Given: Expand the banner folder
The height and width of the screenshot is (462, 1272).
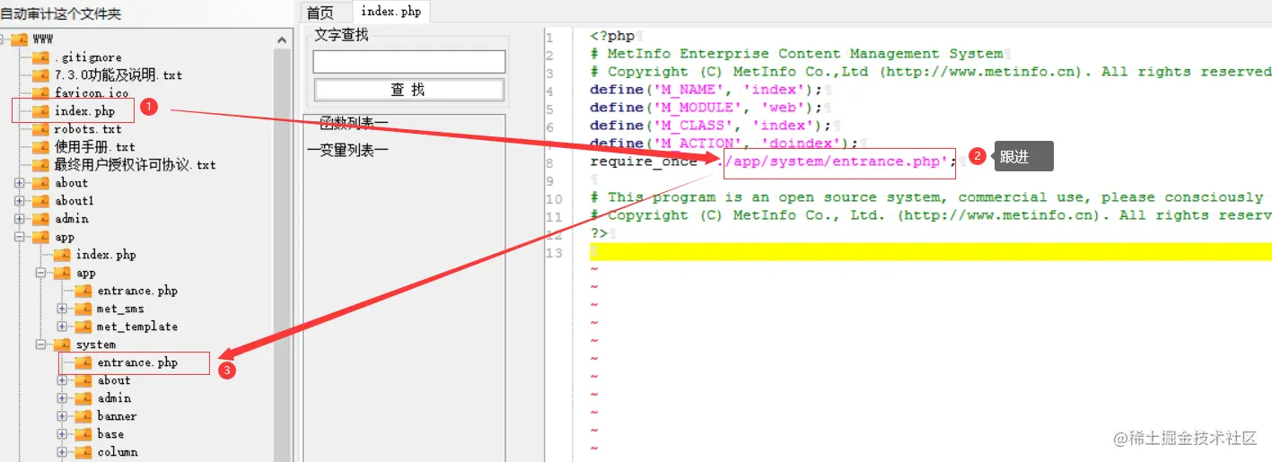Looking at the screenshot, I should point(62,416).
